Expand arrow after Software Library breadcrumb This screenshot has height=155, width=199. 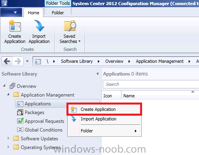(x=99, y=61)
